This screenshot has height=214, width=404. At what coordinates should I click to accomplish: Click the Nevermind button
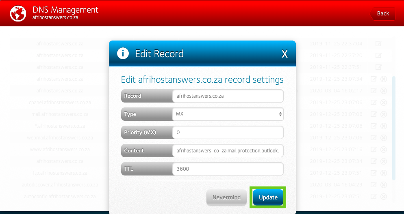(226, 197)
